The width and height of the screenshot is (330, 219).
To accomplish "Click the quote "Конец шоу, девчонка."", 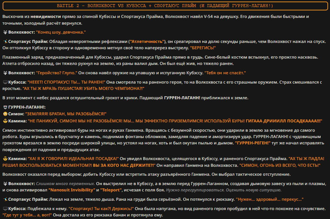I will point(61,32).
